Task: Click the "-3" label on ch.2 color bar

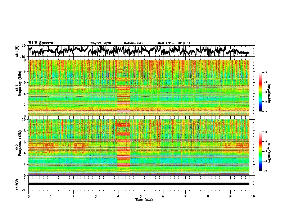Action: [266, 132]
